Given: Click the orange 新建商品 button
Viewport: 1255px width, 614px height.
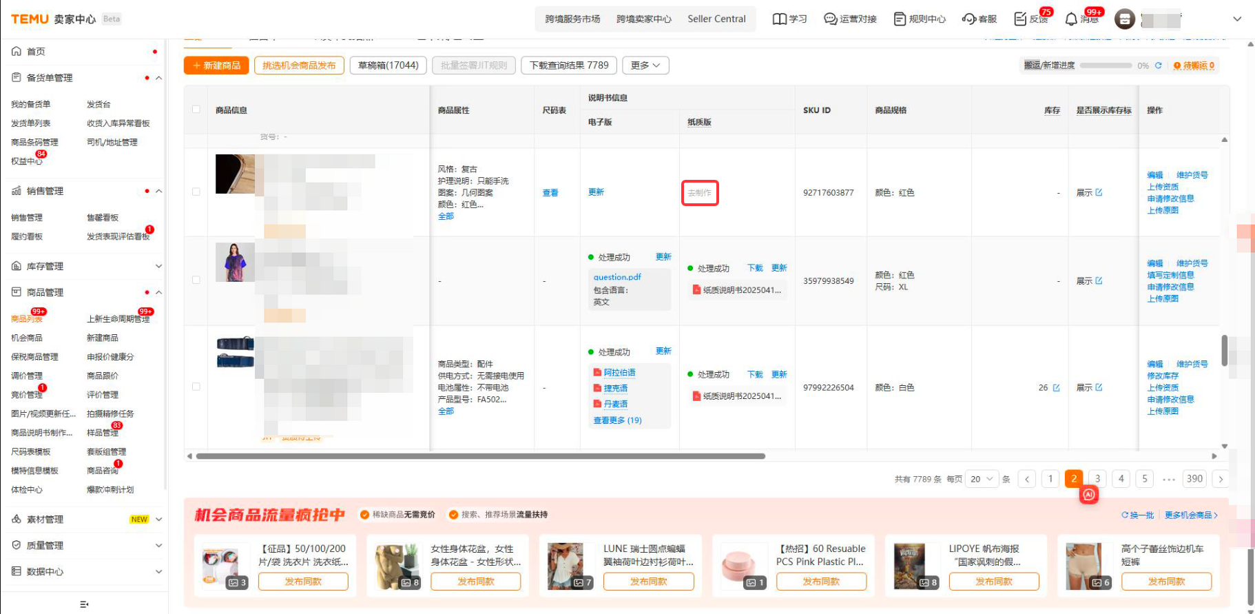Looking at the screenshot, I should (x=216, y=65).
